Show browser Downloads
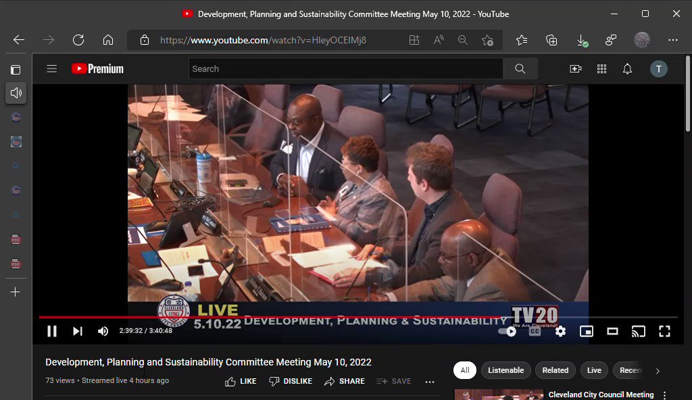 click(x=582, y=41)
